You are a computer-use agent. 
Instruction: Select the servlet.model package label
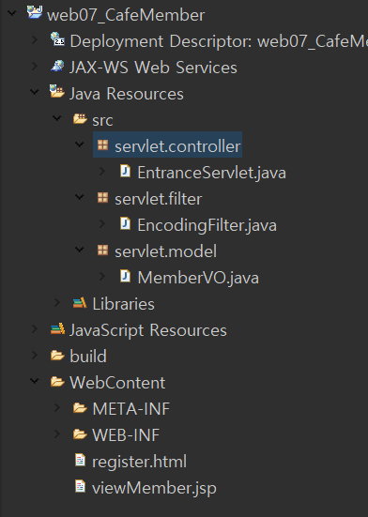click(165, 251)
